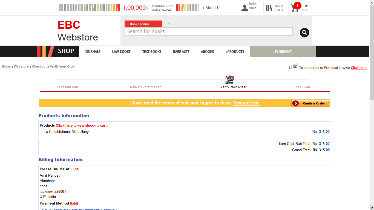The image size is (374, 210).
Task: Open the eBOOKS menu
Action: [208, 51]
